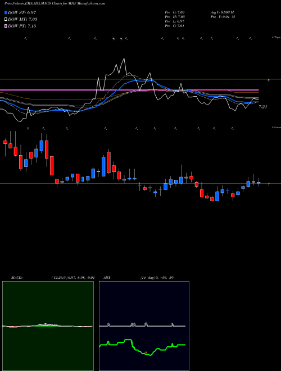Viewport: 281px width, 371px height.
Task: Click the ADX panel title
Action: 107,278
